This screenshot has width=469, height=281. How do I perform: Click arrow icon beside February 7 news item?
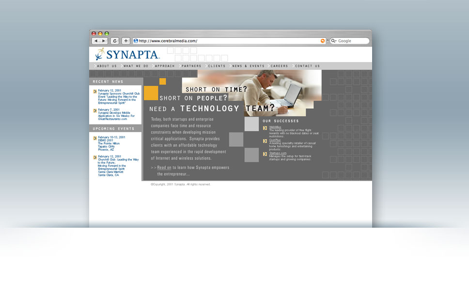pyautogui.click(x=95, y=110)
